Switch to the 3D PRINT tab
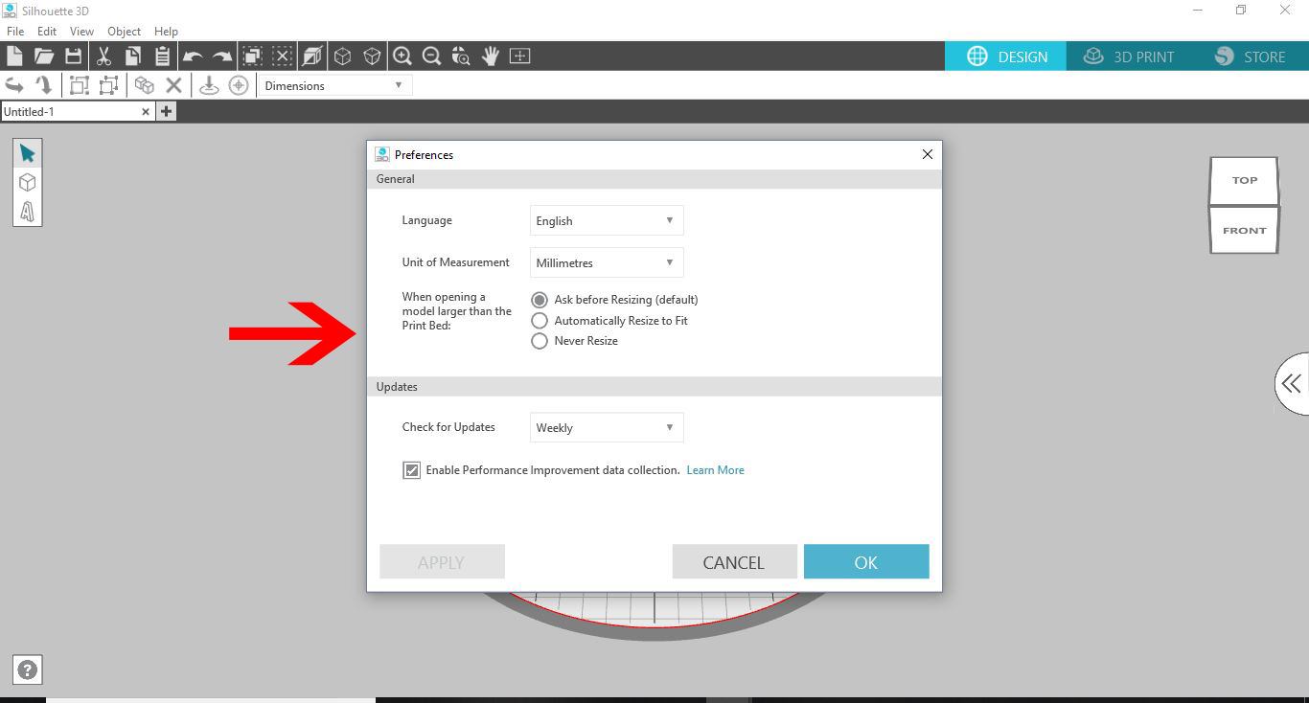1309x703 pixels. [1128, 57]
